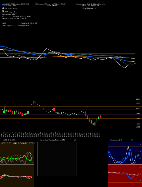This screenshot has width=142, height=187.
Task: Click the 56.63 price axis label
Action: tap(138, 114)
